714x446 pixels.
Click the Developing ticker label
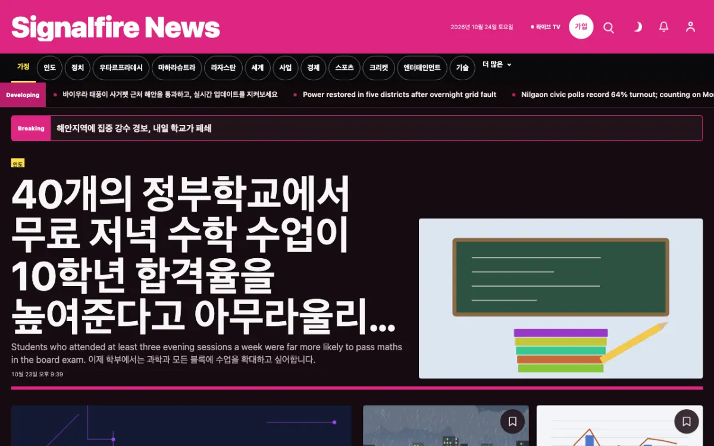[23, 95]
